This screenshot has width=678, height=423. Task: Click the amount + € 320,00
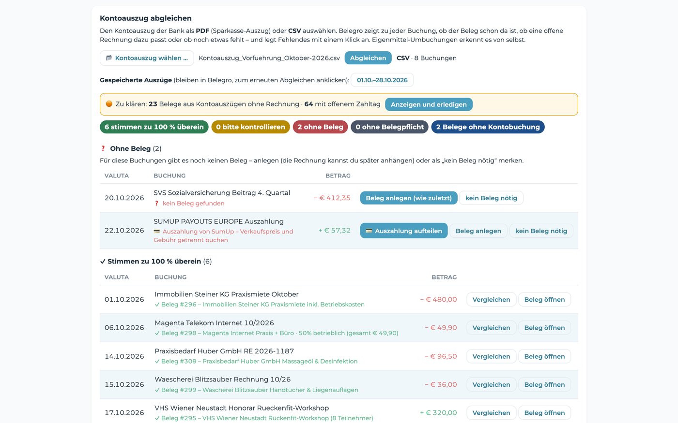(x=438, y=413)
